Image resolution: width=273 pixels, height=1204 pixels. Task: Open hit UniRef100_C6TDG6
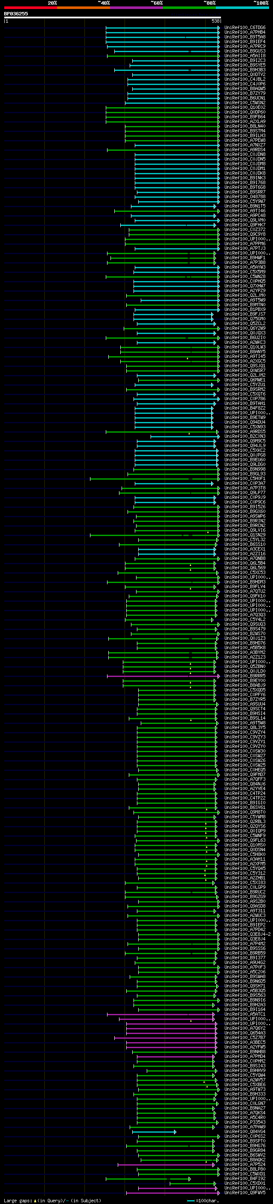click(x=245, y=28)
